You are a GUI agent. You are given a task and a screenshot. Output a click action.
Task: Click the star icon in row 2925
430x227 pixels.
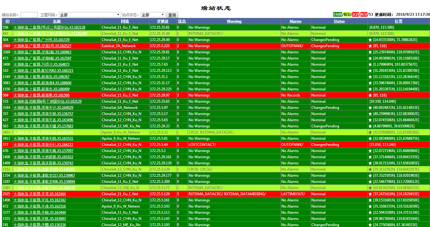[370, 194]
